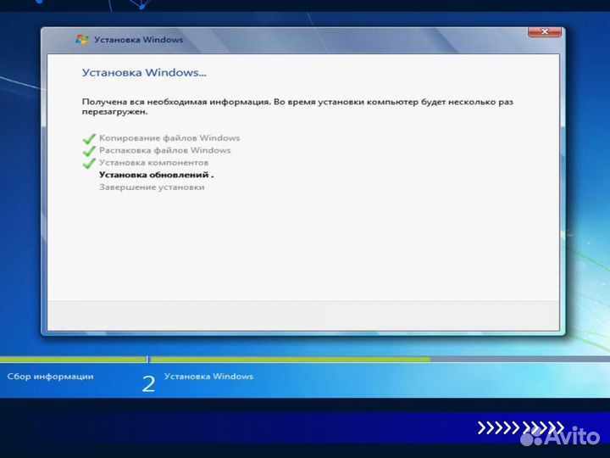610x458 pixels.
Task: Click the 'Получена вся необходимая информация' message
Action: pyautogui.click(x=297, y=106)
